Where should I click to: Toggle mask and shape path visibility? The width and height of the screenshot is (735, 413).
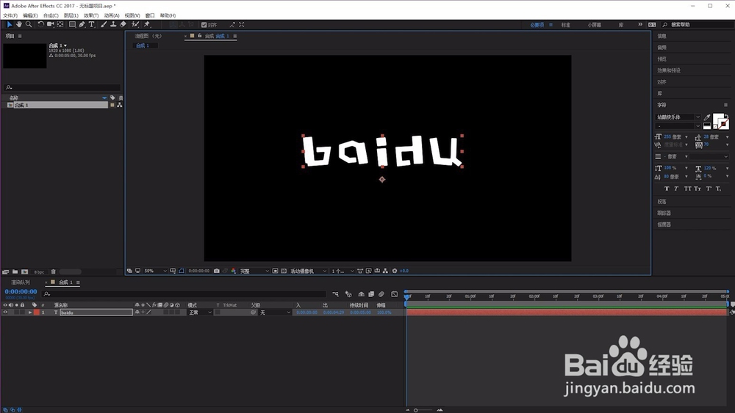(182, 271)
